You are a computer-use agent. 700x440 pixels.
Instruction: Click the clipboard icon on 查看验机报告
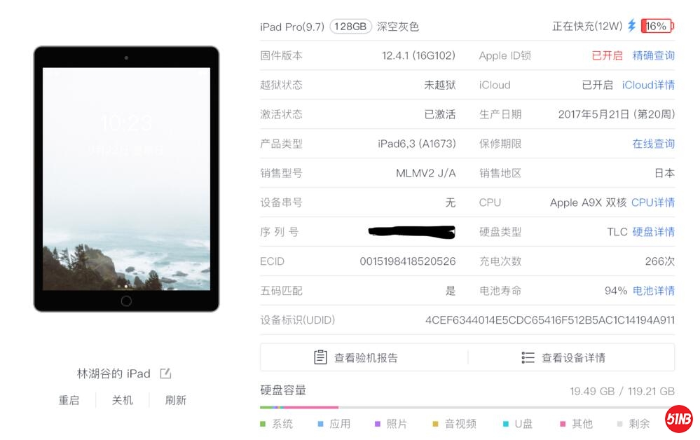point(320,357)
